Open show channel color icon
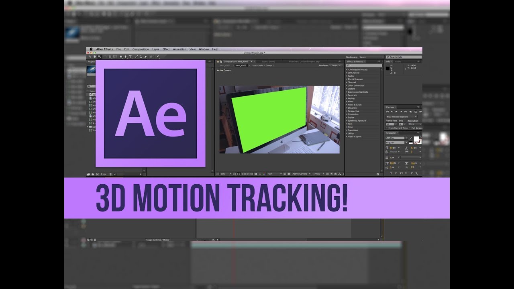Image resolution: width=514 pixels, height=289 pixels. pyautogui.click(x=264, y=174)
